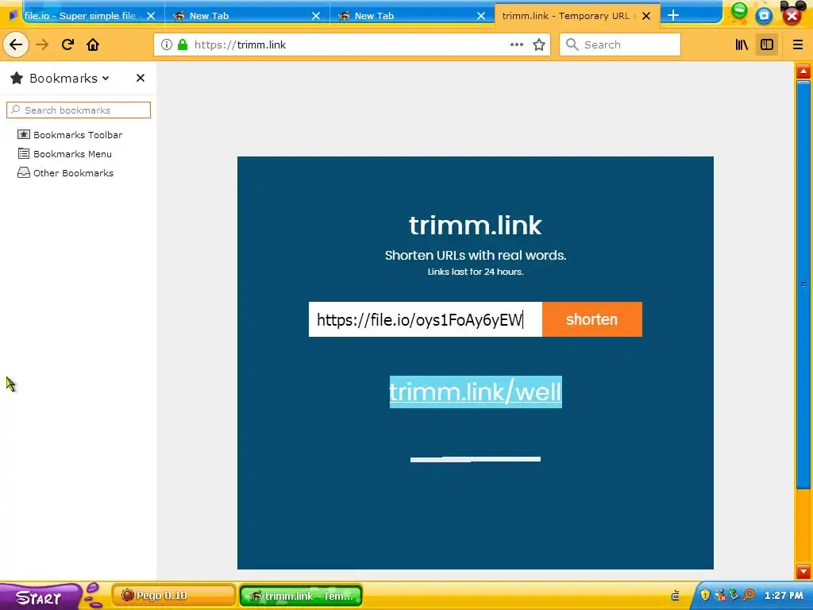This screenshot has width=813, height=610.
Task: Switch to the second New Tab
Action: [x=412, y=16]
